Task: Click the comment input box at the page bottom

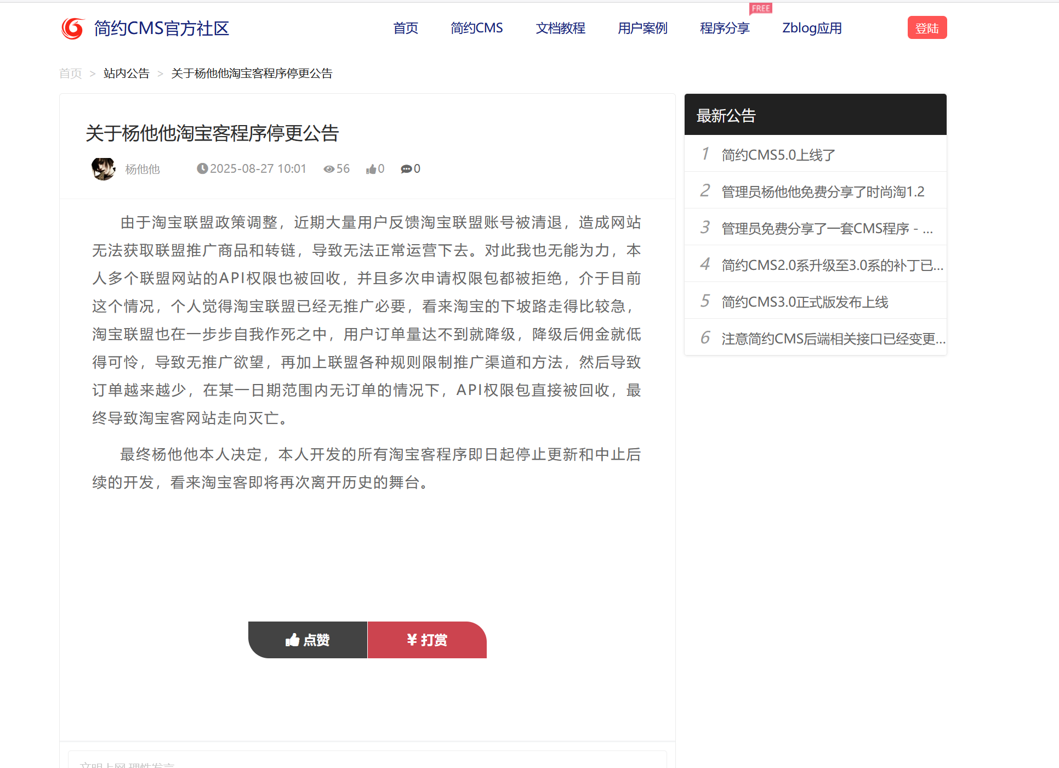Action: click(x=367, y=760)
